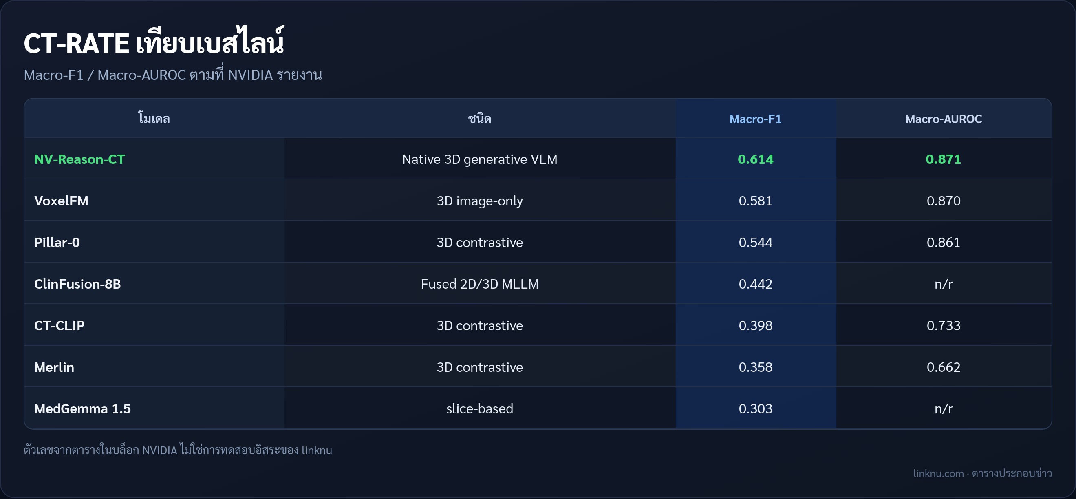
Task: Click the value '0.870' for VoxelFM
Action: click(x=944, y=201)
